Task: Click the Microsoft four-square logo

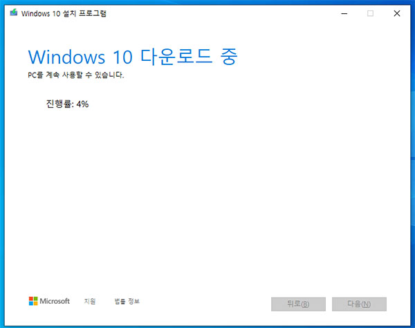Action: [33, 301]
